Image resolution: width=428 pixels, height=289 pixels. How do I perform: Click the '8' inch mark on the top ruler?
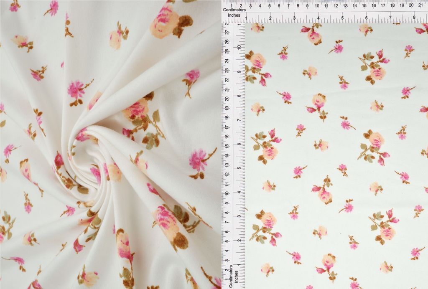point(414,18)
